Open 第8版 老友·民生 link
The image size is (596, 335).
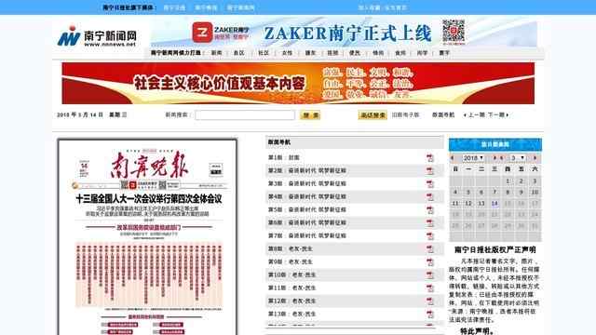pos(290,248)
